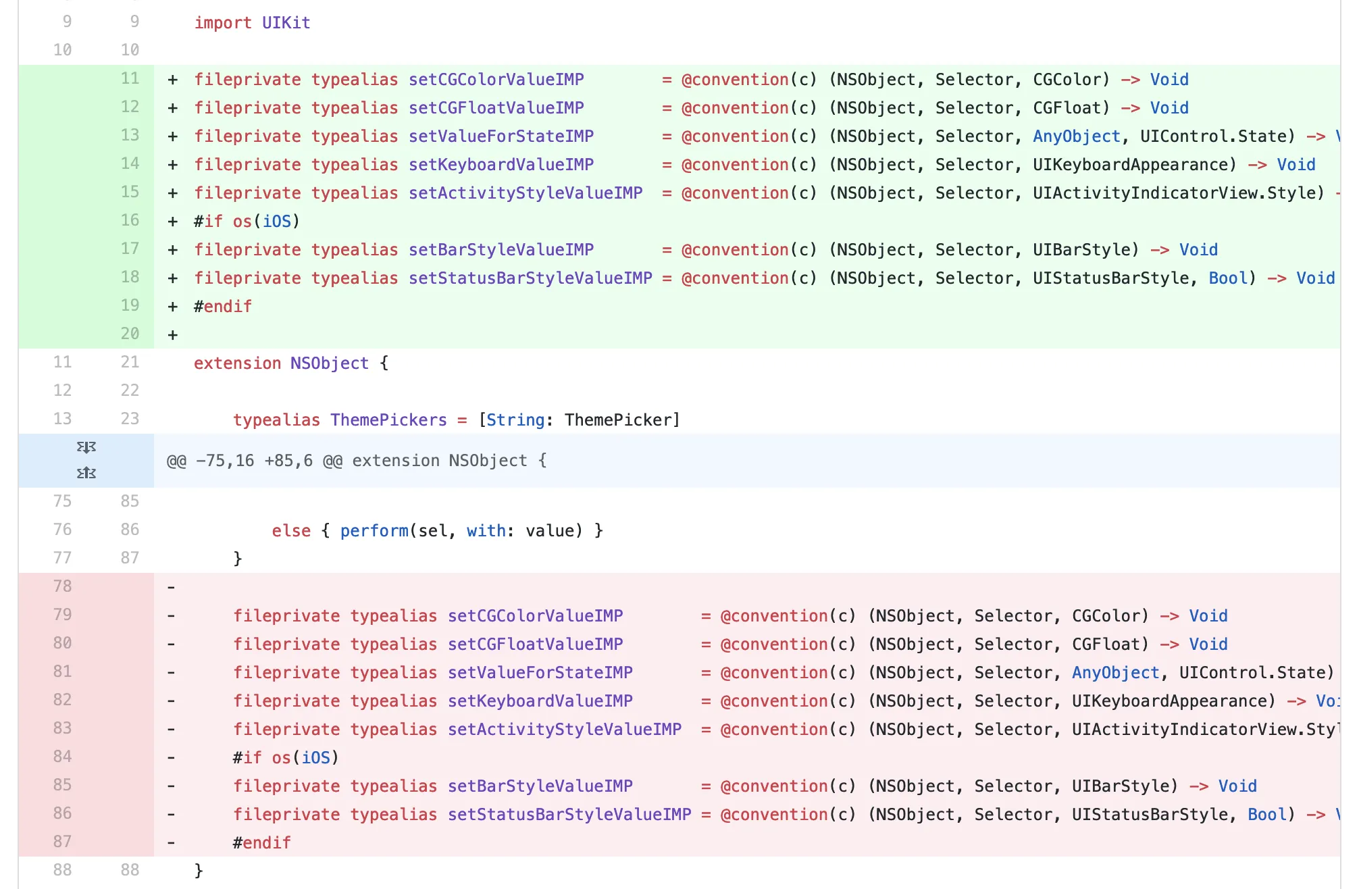Click old line number 13 beside the ThemePickers typealias
The width and height of the screenshot is (1359, 889).
coord(62,419)
